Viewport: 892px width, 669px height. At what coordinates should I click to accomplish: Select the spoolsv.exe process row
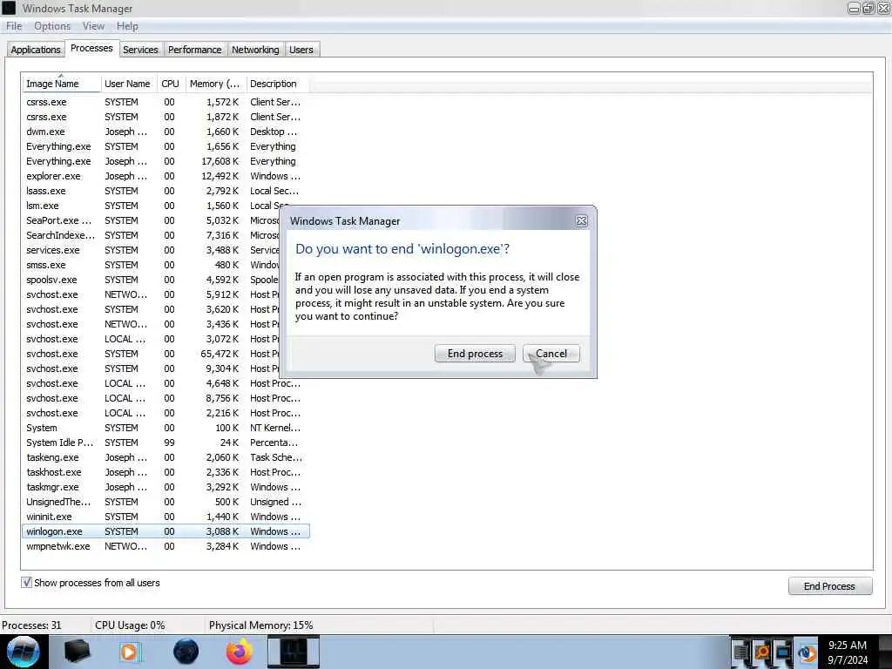click(x=151, y=280)
